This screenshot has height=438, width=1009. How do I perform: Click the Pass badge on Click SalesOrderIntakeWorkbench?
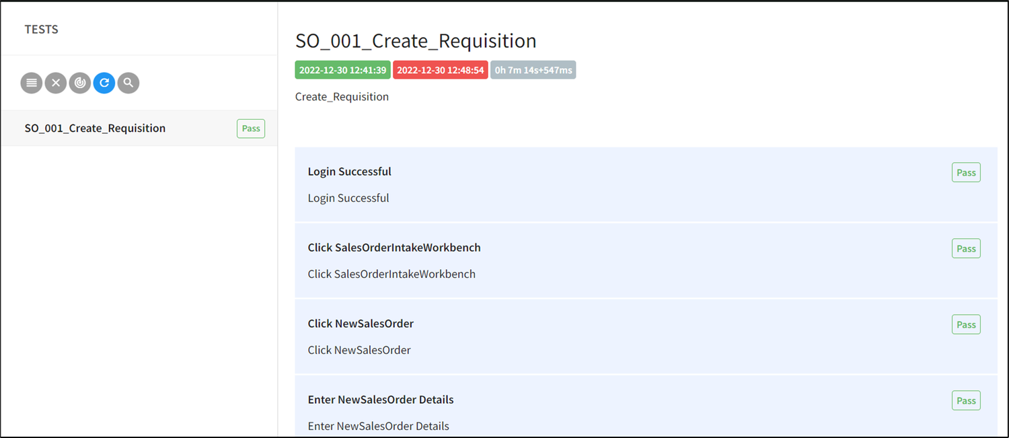click(966, 248)
